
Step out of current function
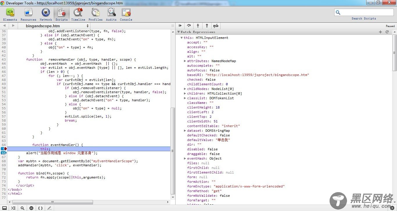[207, 26]
